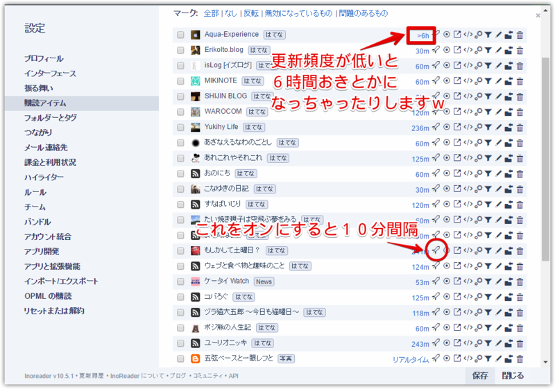
Task: Open インポート/エクスポート section
Action: 61,281
